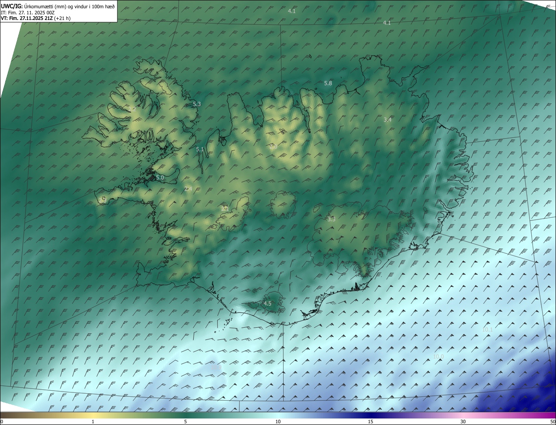Viewport: 556px width, 425px height.
Task: Select the color scale tick labeled 15
Action: click(x=371, y=422)
